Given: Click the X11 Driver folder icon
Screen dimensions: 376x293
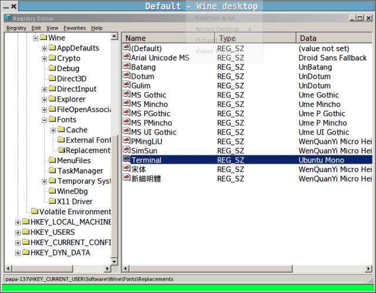Looking at the screenshot, I should [52, 201].
